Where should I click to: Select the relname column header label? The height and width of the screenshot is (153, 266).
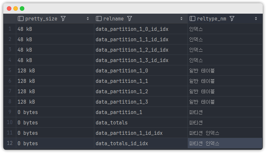click(x=113, y=19)
